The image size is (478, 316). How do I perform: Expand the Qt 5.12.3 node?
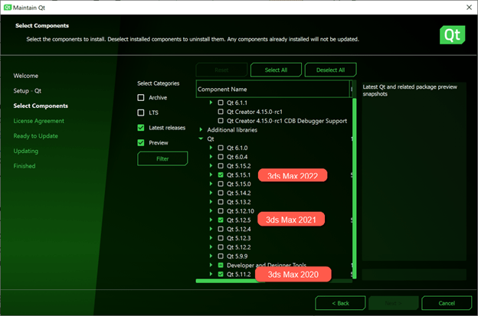(211, 238)
